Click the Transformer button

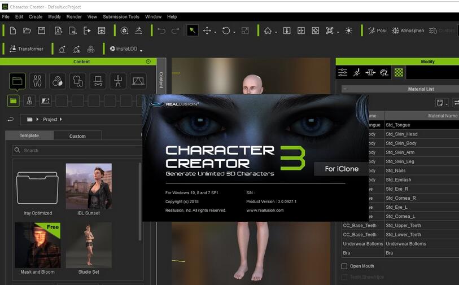coord(27,49)
